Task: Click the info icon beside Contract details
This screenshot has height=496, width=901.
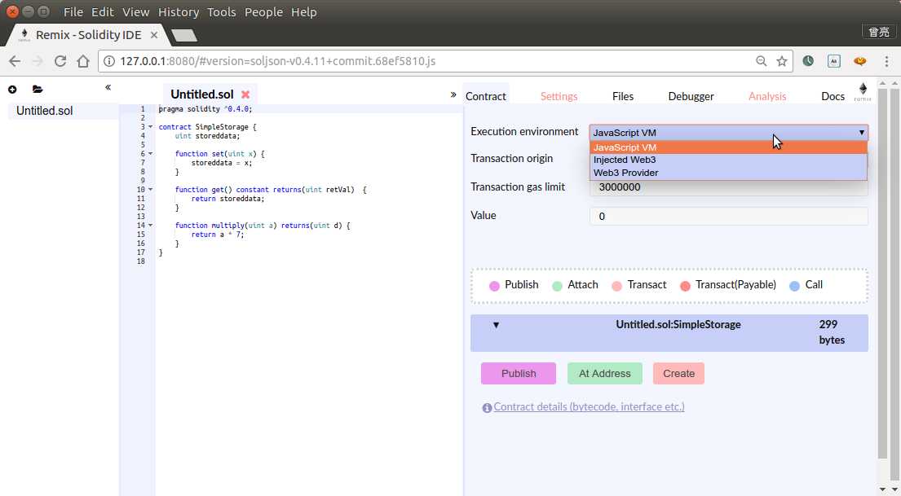Action: (487, 407)
